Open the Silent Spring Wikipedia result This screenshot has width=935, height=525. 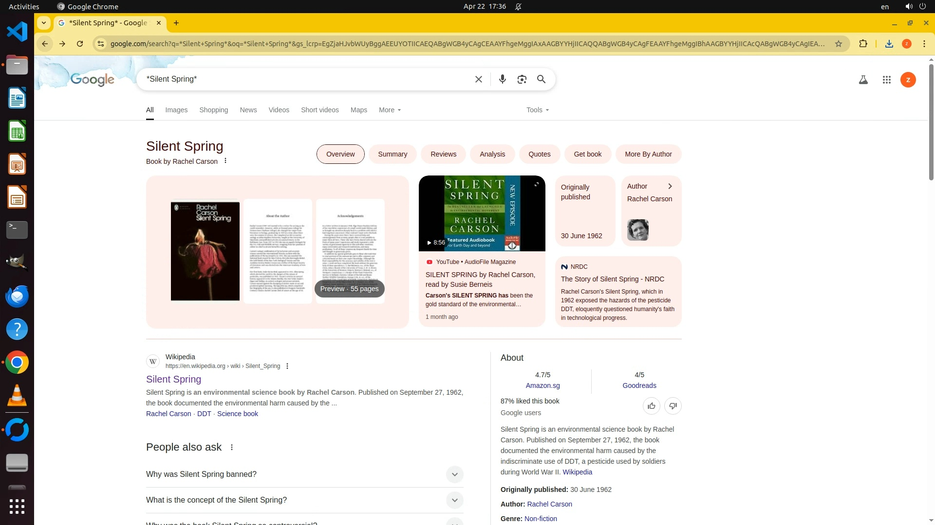(x=173, y=379)
